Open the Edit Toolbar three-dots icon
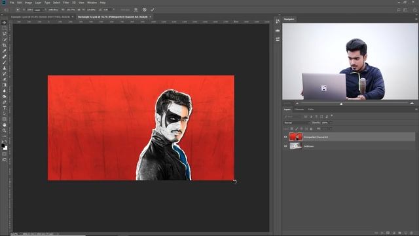419x236 pixels. click(x=5, y=136)
